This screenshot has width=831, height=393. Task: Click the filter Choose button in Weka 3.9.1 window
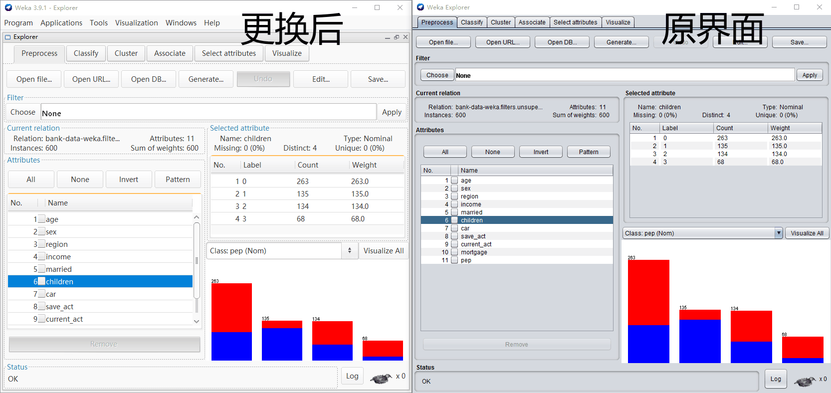(23, 112)
